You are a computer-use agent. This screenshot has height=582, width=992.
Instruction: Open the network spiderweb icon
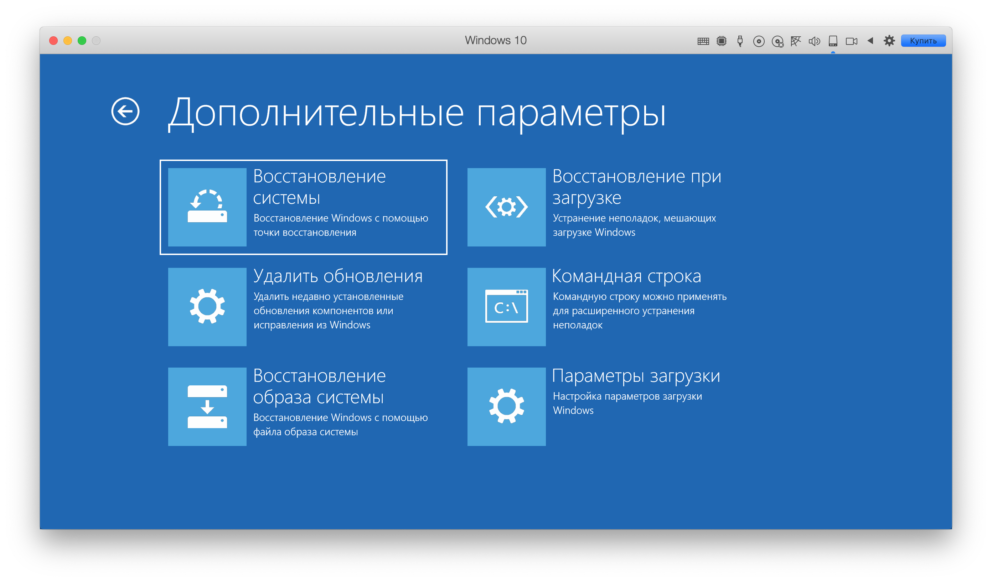[x=796, y=41]
